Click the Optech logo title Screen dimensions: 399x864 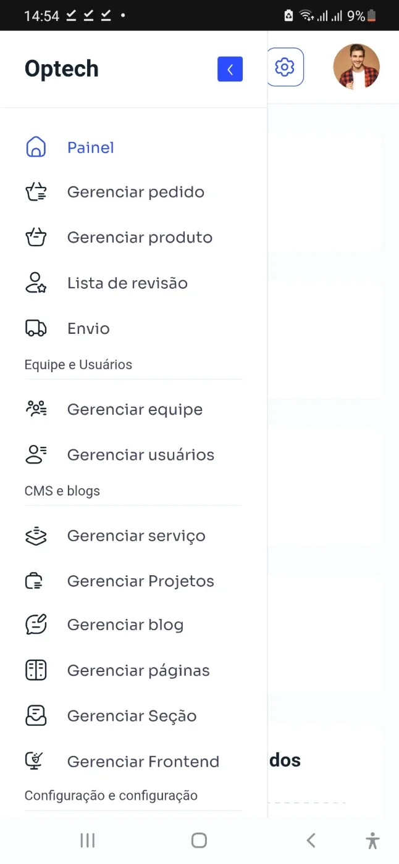tap(62, 69)
